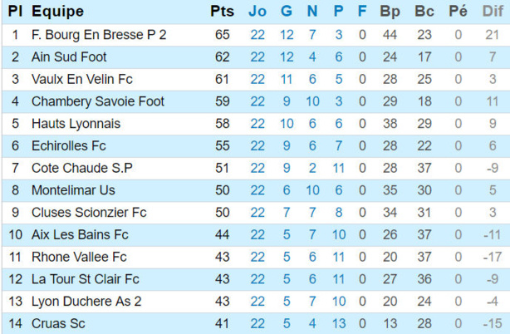Open Hauts Lyonnais team entry
Screen dimensions: 510x334
[76, 124]
